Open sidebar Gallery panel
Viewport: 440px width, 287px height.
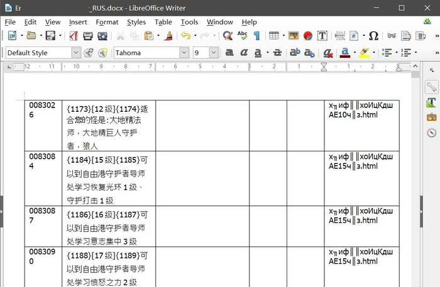click(x=431, y=117)
